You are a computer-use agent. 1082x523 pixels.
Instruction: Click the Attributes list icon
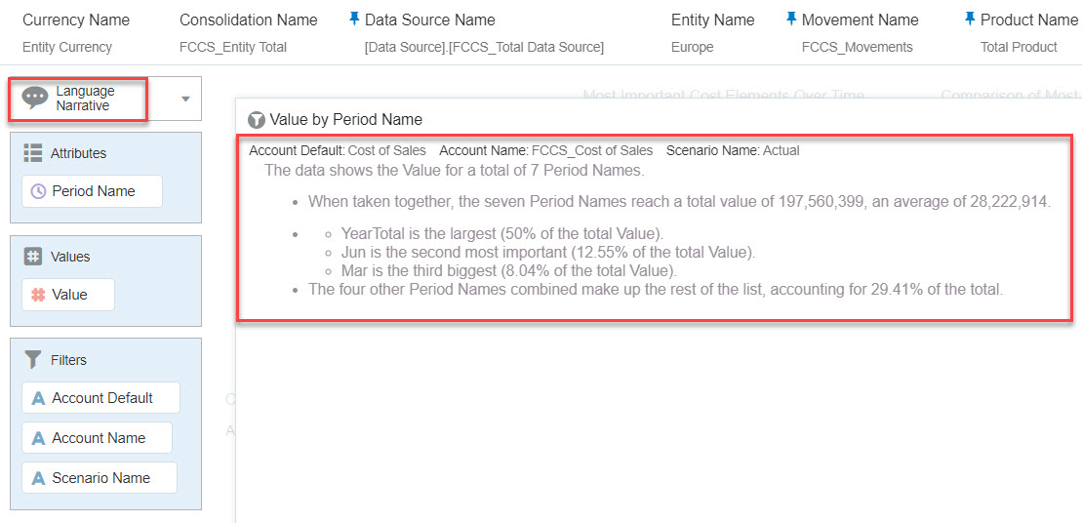click(x=33, y=153)
